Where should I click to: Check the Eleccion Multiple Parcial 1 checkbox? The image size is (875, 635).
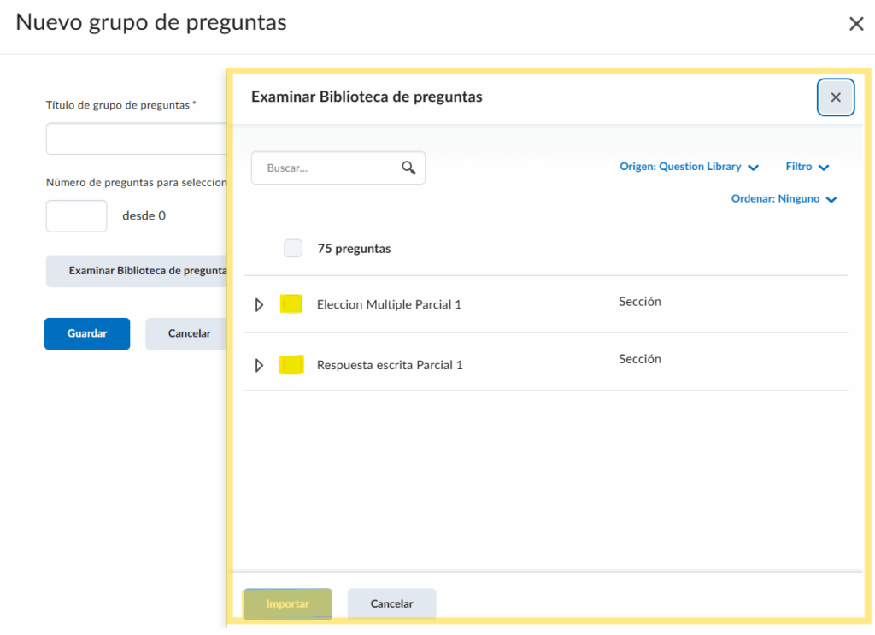[291, 304]
